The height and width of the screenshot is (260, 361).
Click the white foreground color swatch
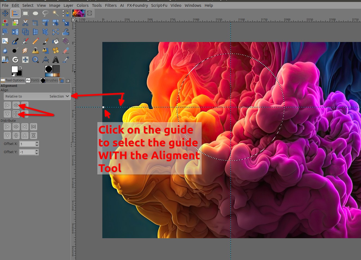[x=14, y=69]
